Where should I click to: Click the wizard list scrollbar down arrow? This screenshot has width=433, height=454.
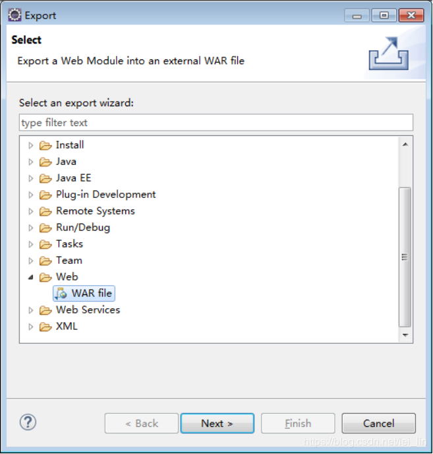[x=405, y=335]
